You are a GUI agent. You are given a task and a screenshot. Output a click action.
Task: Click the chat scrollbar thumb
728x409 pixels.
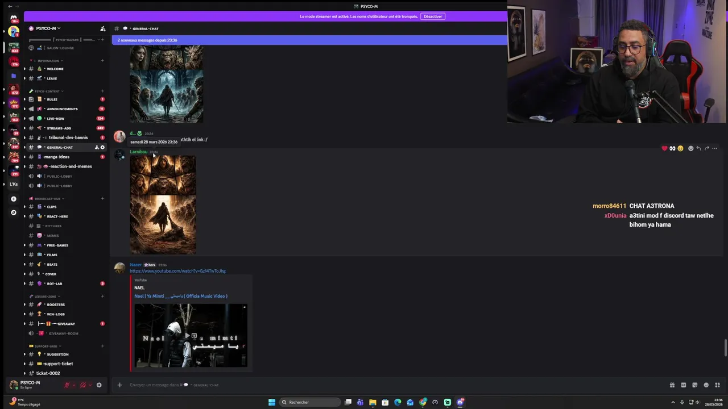(x=725, y=348)
